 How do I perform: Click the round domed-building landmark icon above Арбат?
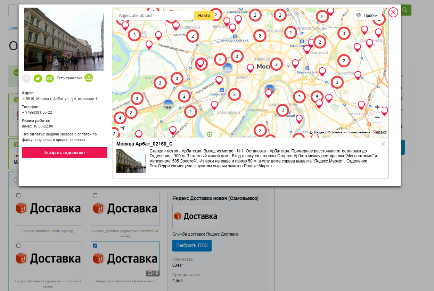[228, 68]
